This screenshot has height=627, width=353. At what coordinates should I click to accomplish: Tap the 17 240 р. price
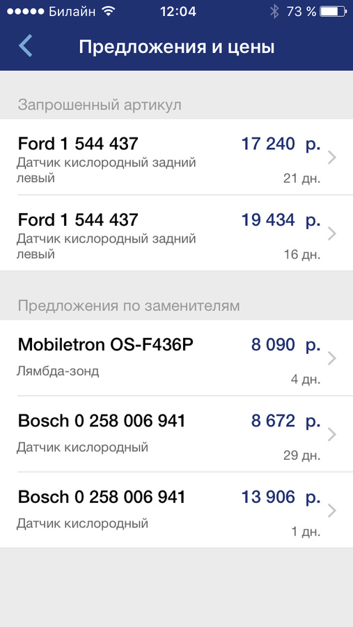(281, 144)
